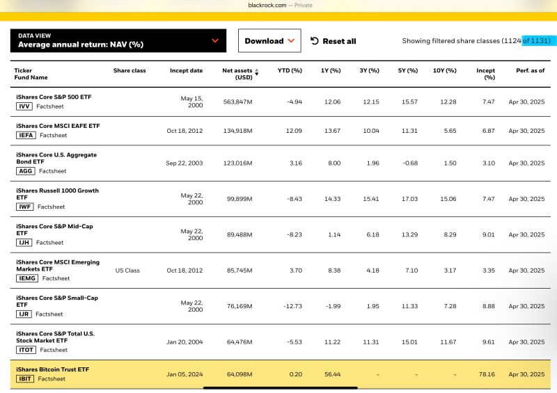Open iShares Core MSCI EAFE ETF link
Screen dimensions: 557x393
[57, 126]
